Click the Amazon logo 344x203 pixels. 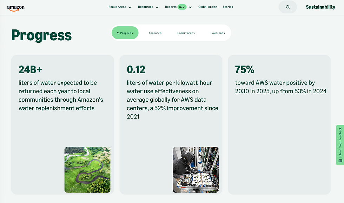[16, 8]
